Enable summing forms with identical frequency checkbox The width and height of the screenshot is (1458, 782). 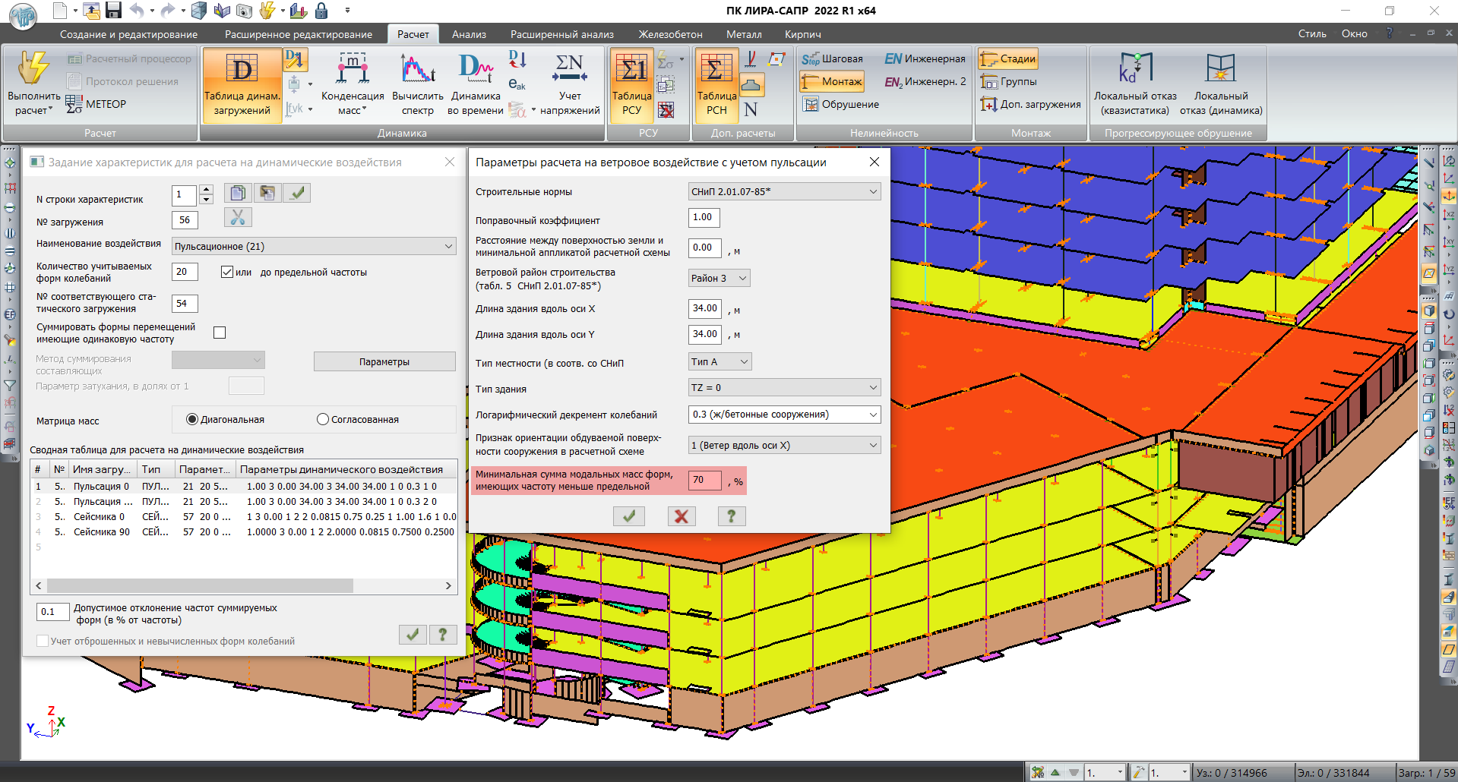coord(220,333)
